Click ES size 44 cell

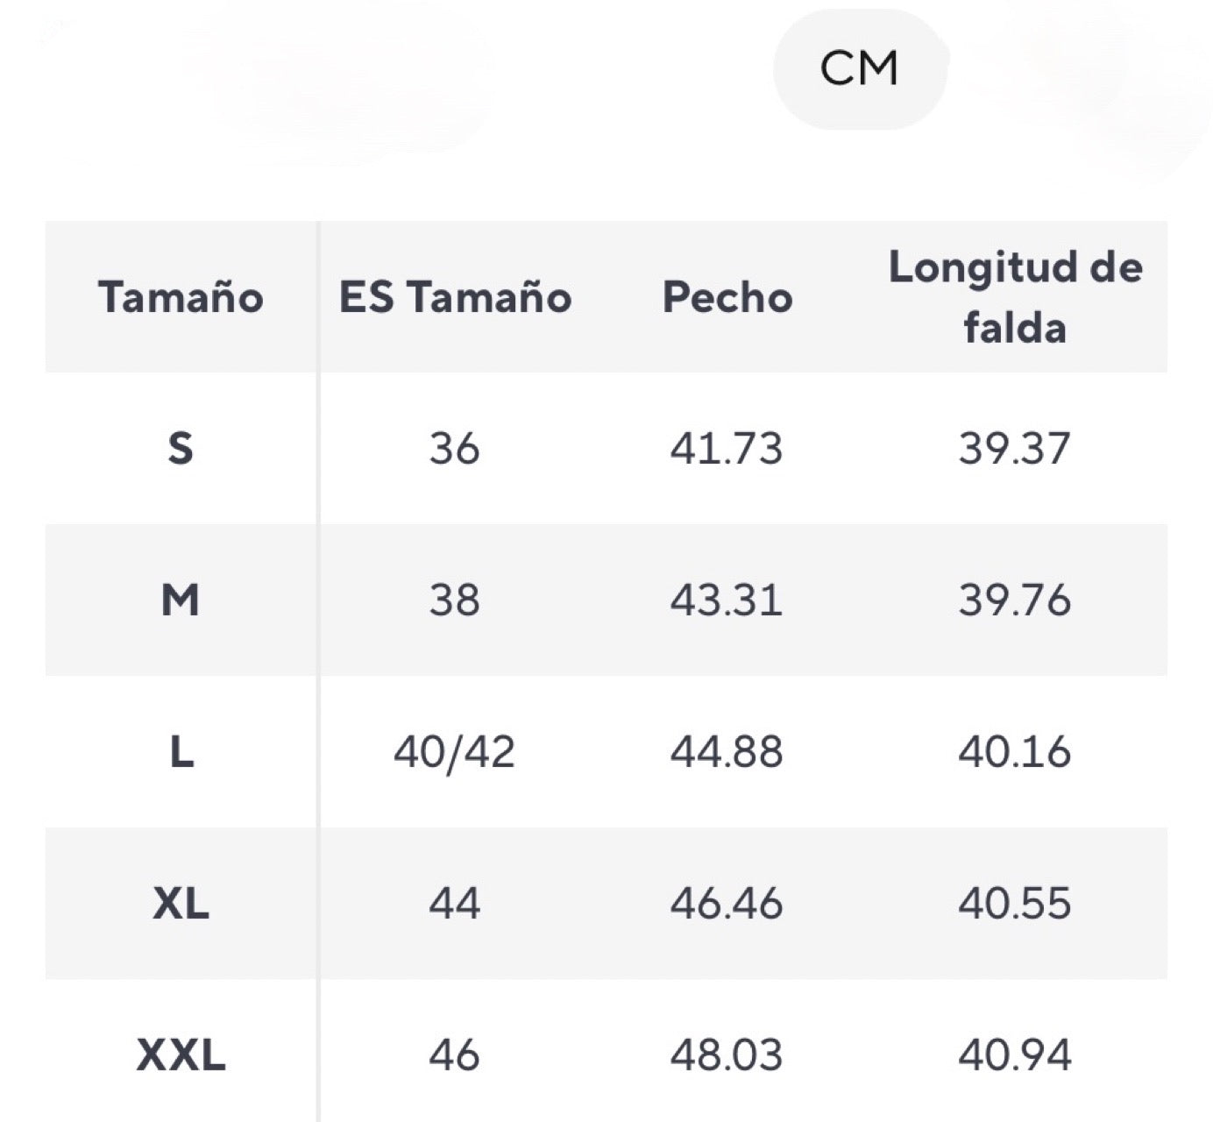[x=454, y=904]
